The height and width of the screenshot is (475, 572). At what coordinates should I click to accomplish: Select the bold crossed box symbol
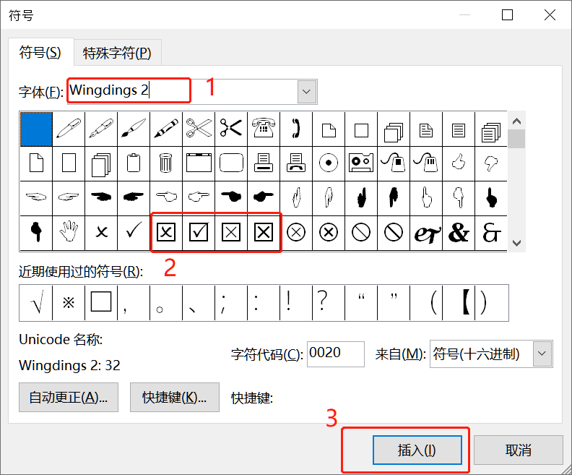point(264,233)
